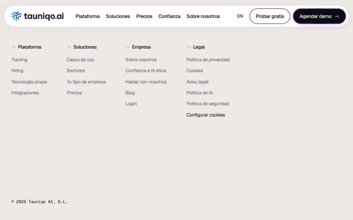Click the arrow icon beside Empresa heading

tap(128, 47)
